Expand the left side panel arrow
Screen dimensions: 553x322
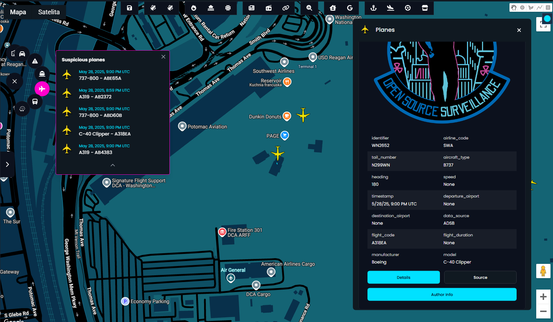click(x=7, y=164)
